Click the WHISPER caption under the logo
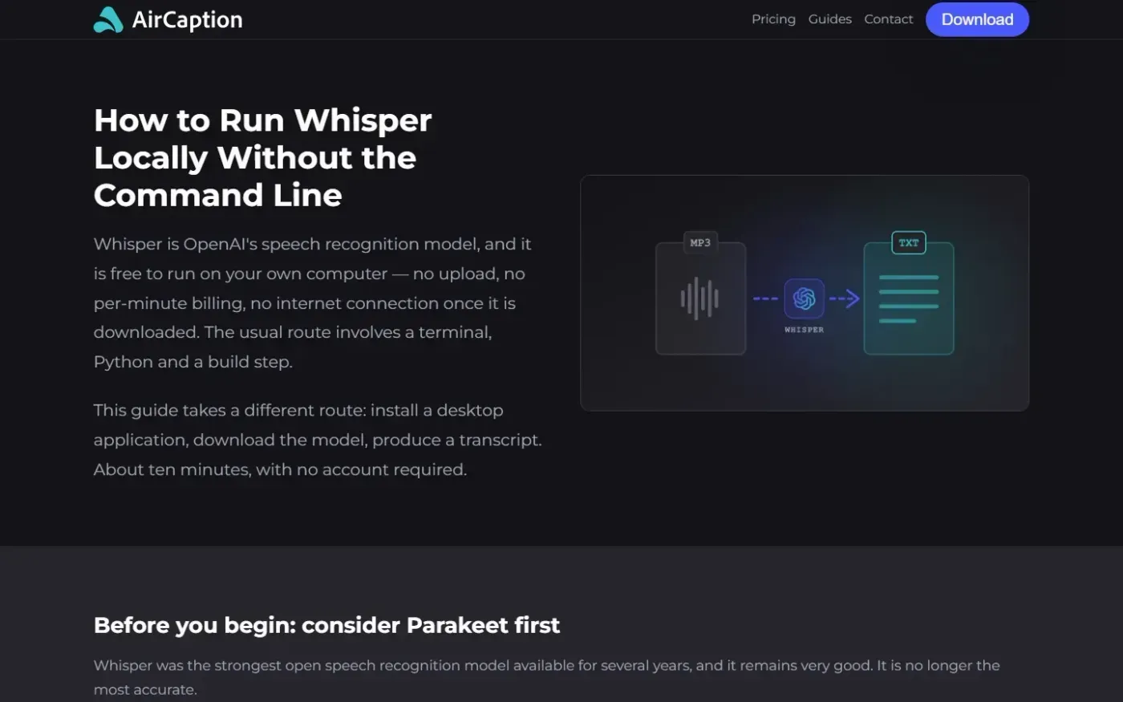The image size is (1123, 702). tap(804, 330)
